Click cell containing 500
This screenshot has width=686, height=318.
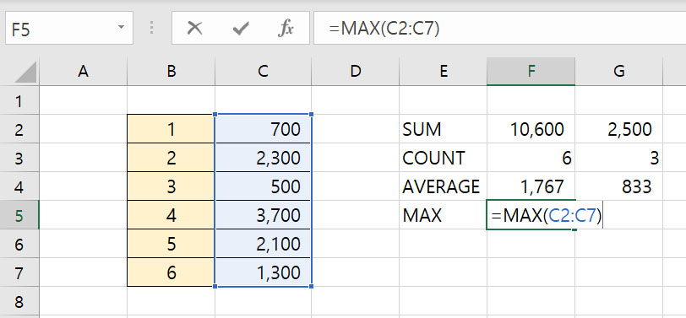pos(263,186)
